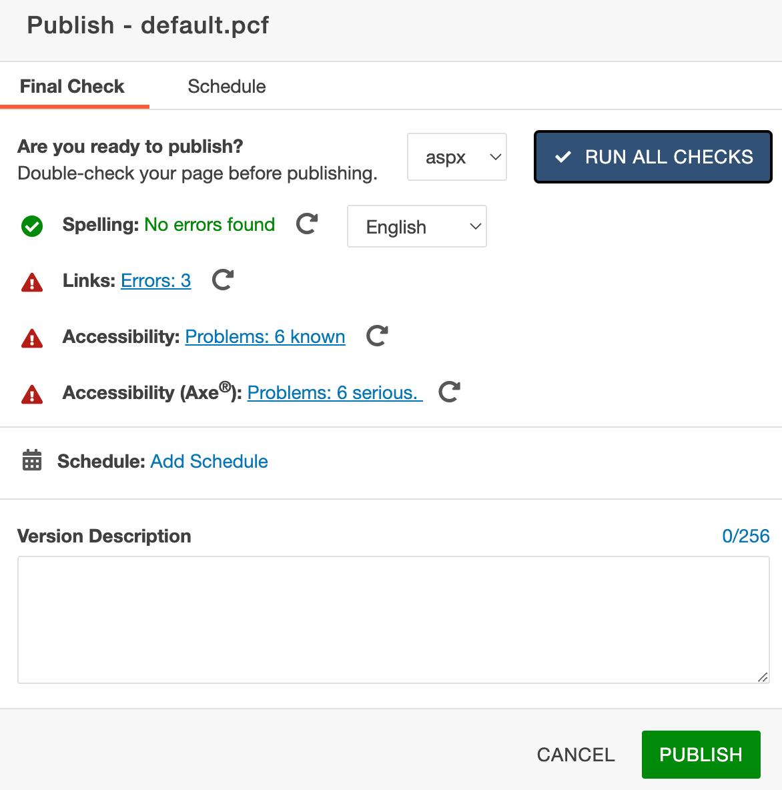Open 'Problems: 6 known' accessibility report
The height and width of the screenshot is (790, 782).
[265, 336]
